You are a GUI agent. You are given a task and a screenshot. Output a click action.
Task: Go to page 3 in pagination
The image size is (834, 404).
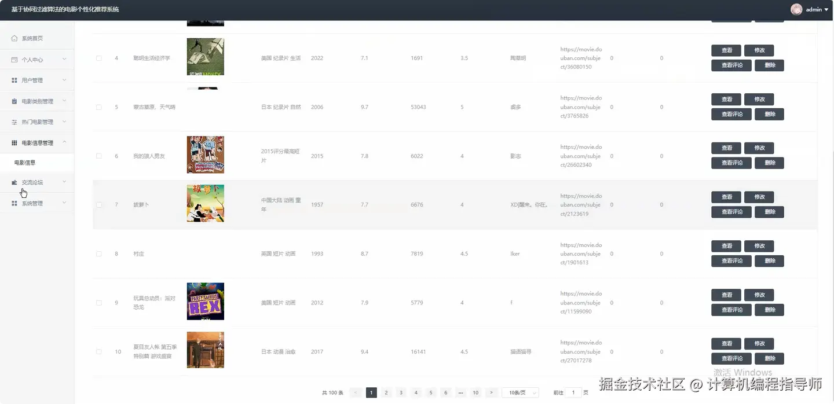(x=401, y=392)
